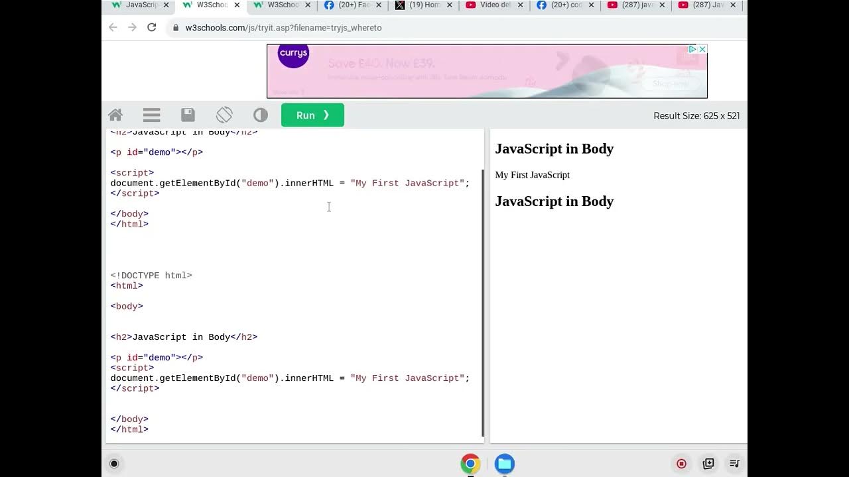849x477 pixels.
Task: Click last '</html>' line in editor
Action: pos(129,429)
